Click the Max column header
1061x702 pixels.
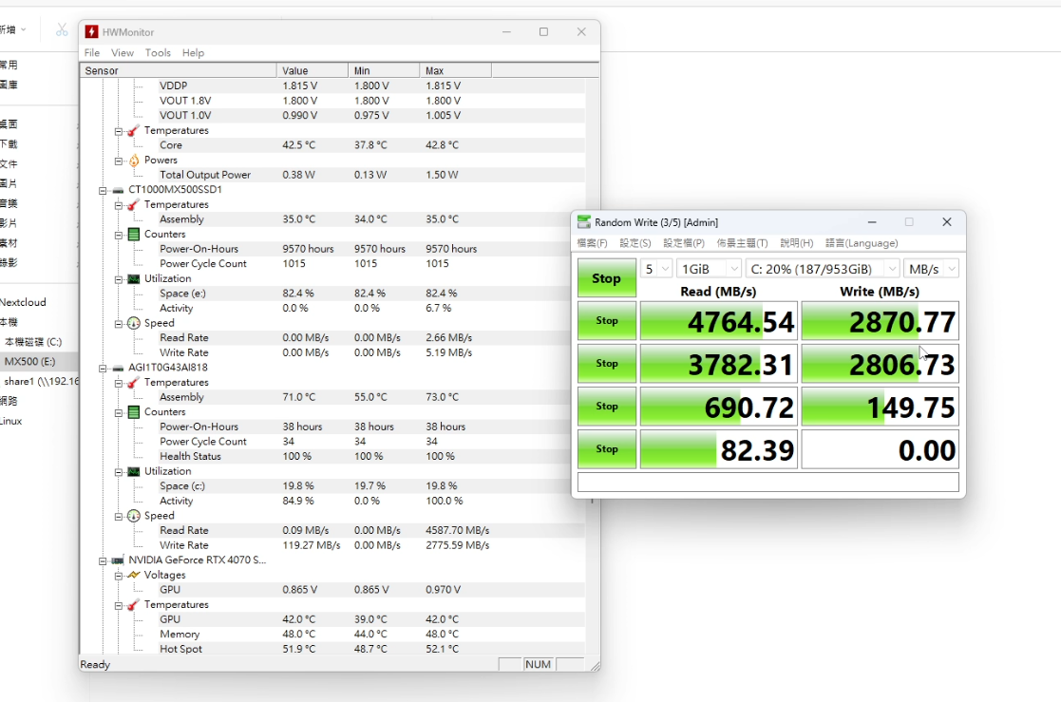[455, 70]
